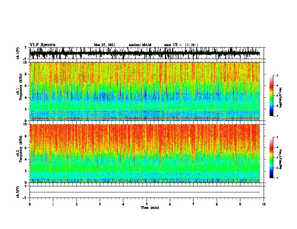Image resolution: width=297 pixels, height=229 pixels.
Task: Click the "-7" label on ch.1 color bar
Action: click(x=276, y=116)
